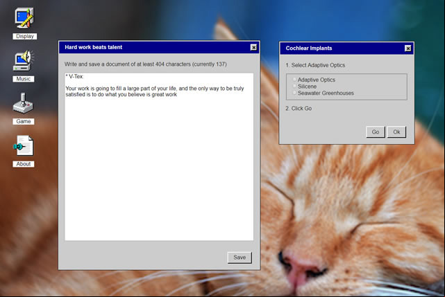This screenshot has height=297, width=445.
Task: Open the Music desktop icon
Action: click(x=24, y=61)
